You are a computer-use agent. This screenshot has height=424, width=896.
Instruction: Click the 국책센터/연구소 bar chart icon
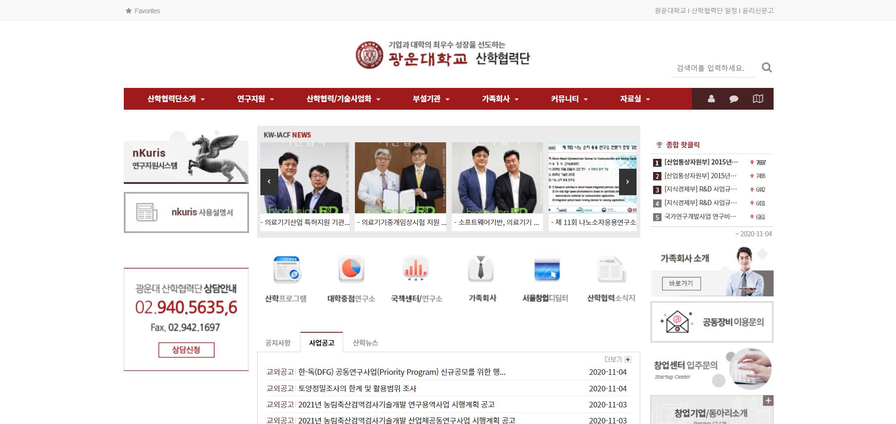416,269
